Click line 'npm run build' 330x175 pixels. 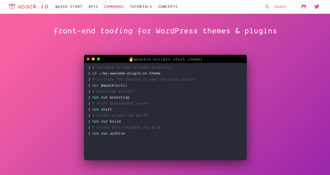click(106, 121)
